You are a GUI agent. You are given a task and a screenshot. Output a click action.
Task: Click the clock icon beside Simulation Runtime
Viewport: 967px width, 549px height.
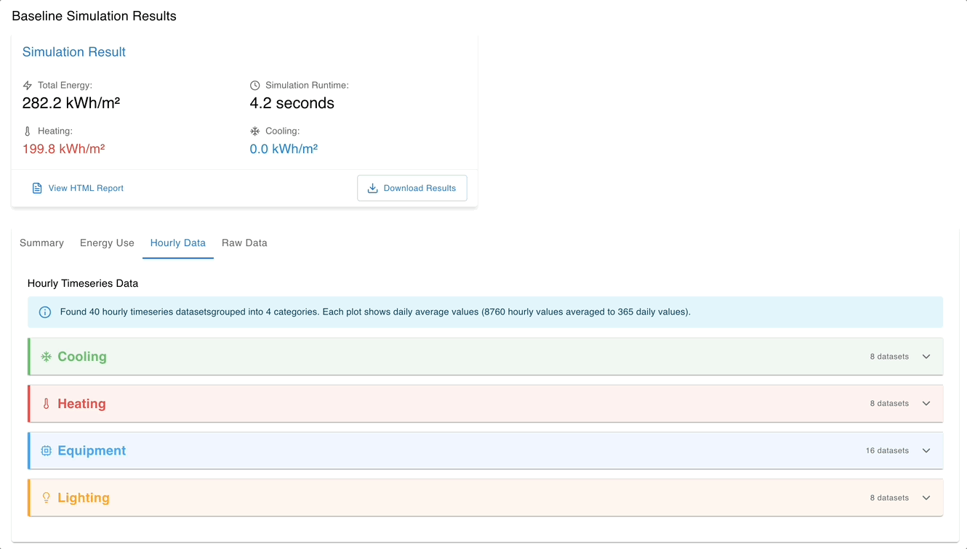(x=254, y=86)
